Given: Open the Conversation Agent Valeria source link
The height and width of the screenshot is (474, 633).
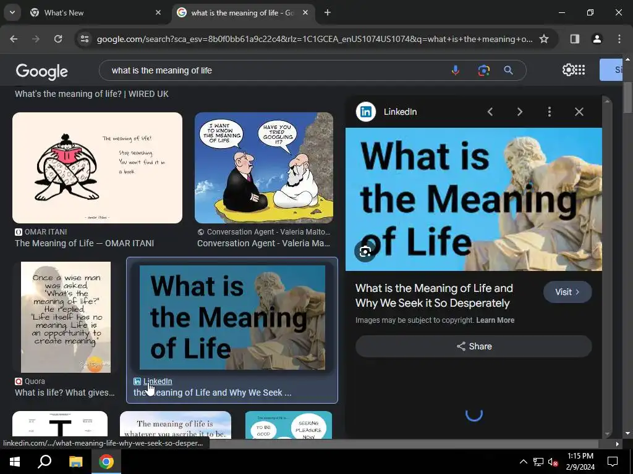Looking at the screenshot, I should coord(264,232).
